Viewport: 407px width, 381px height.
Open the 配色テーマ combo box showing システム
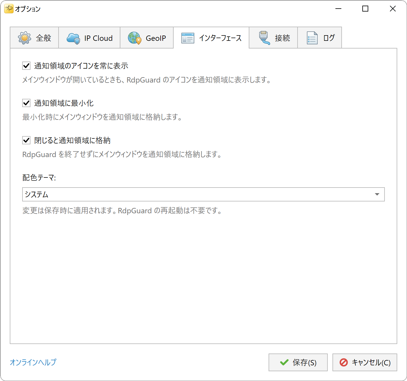click(x=204, y=194)
